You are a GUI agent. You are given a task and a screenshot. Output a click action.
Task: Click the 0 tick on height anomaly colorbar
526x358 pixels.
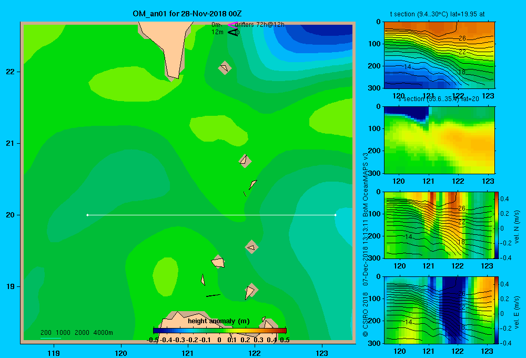[219, 340]
